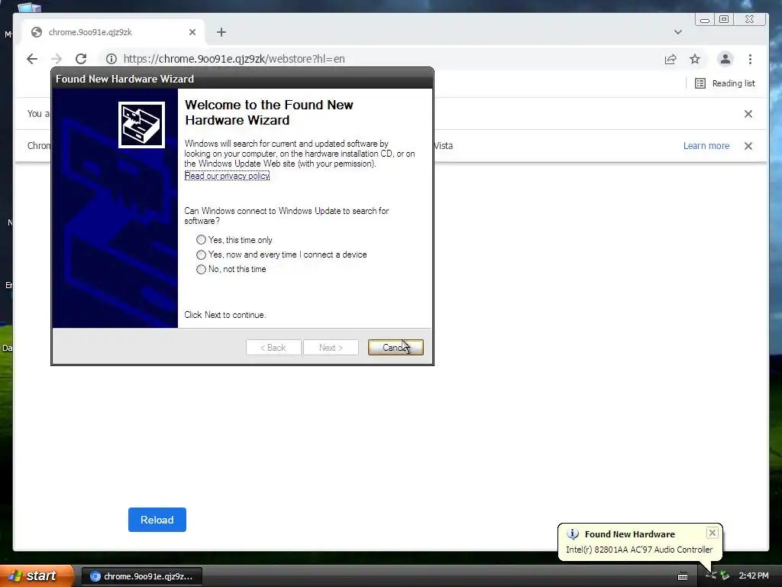Screen dimensions: 782x587
Task: Dismiss the Learn more infobar
Action: [x=748, y=146]
